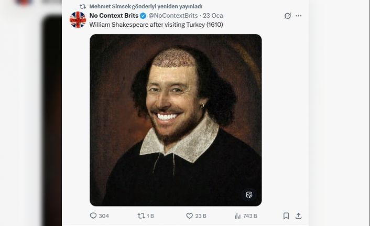Click the image edit icon on picture
Screen dimensions: 370x226
[249, 195]
